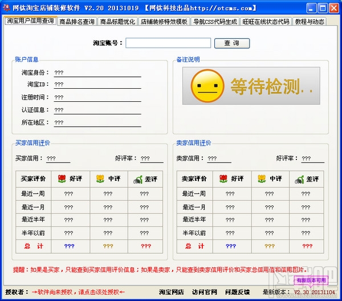This screenshot has height=301, width=342.
Task: Click the 查询 search button
Action: point(232,43)
